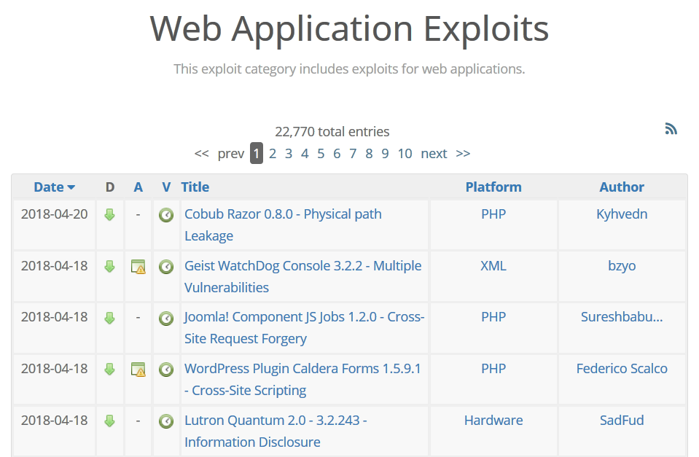Go to page 2
699x457 pixels.
(273, 153)
